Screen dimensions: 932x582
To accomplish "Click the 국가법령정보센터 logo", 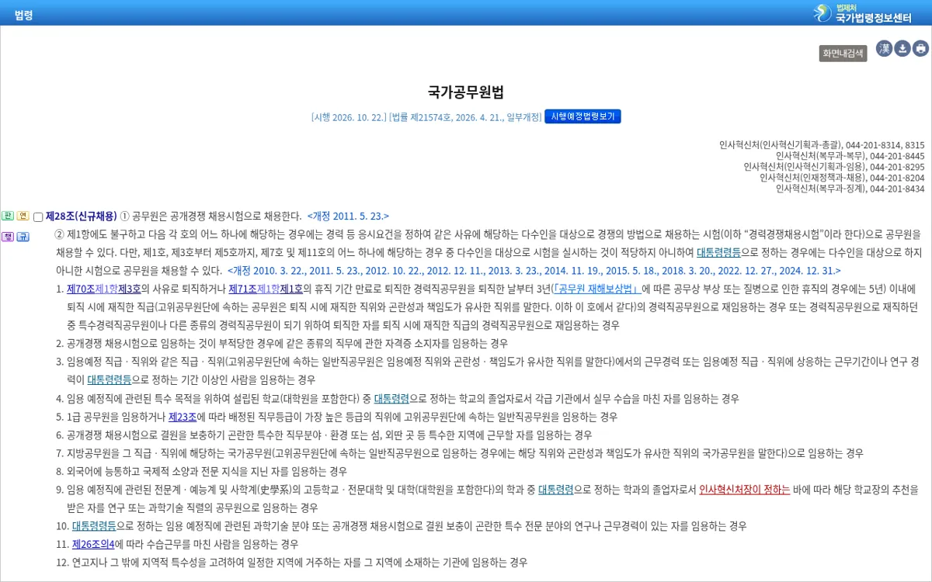I will point(863,13).
